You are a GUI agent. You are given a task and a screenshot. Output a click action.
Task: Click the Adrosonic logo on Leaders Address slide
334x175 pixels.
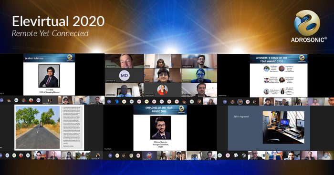70,58
